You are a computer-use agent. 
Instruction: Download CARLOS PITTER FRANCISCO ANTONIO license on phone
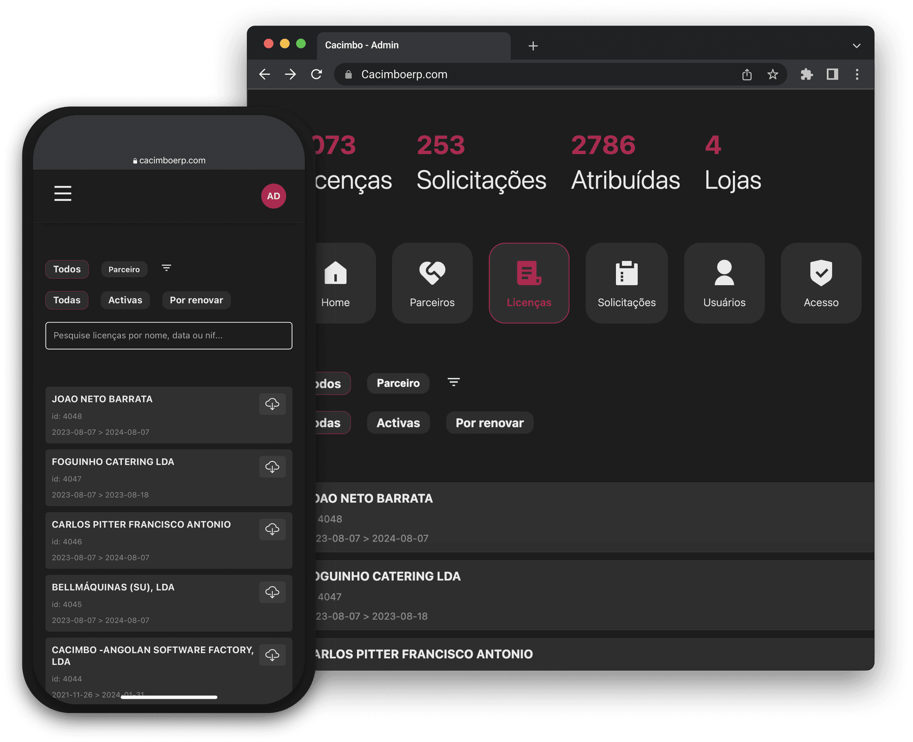click(x=272, y=529)
